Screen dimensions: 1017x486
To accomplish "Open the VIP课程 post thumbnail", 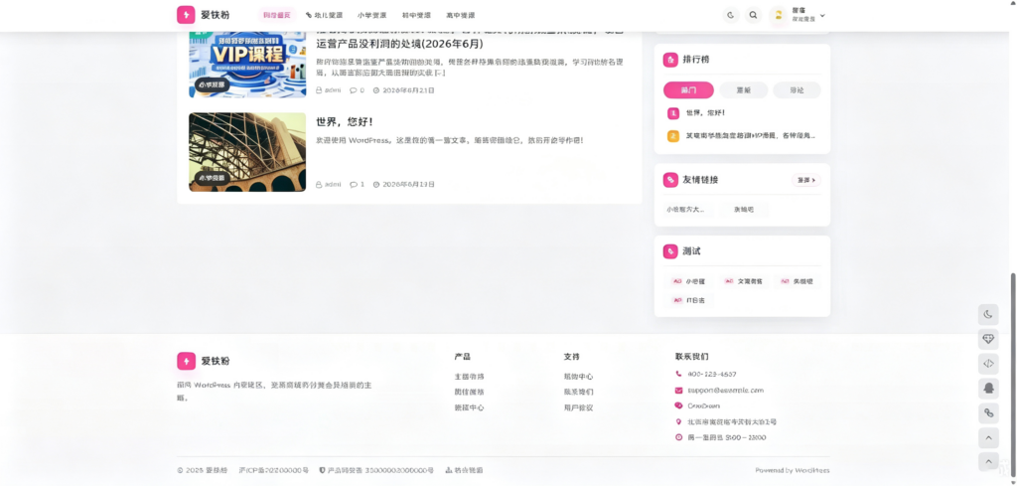I will coord(247,64).
